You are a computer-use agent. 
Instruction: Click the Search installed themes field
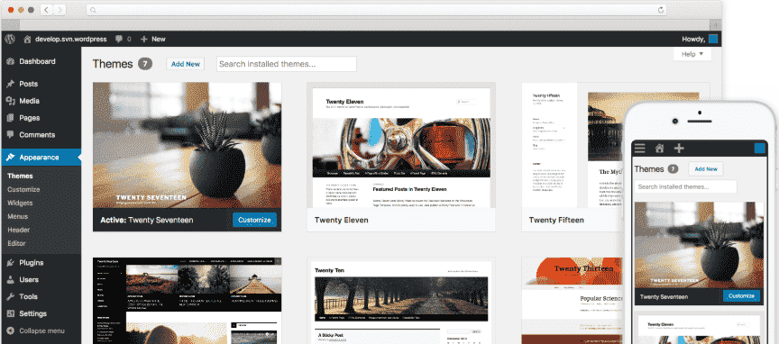pos(287,64)
